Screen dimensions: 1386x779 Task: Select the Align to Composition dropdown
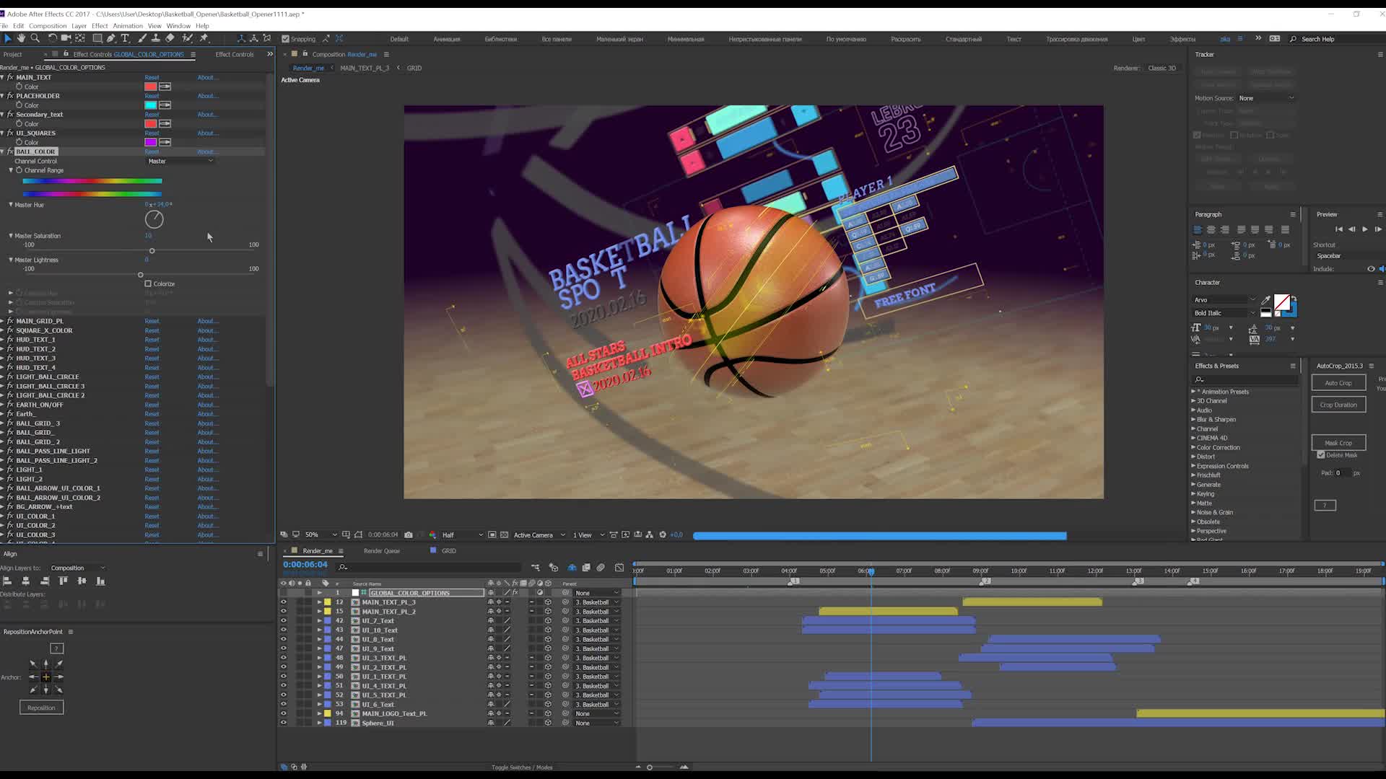tap(77, 568)
